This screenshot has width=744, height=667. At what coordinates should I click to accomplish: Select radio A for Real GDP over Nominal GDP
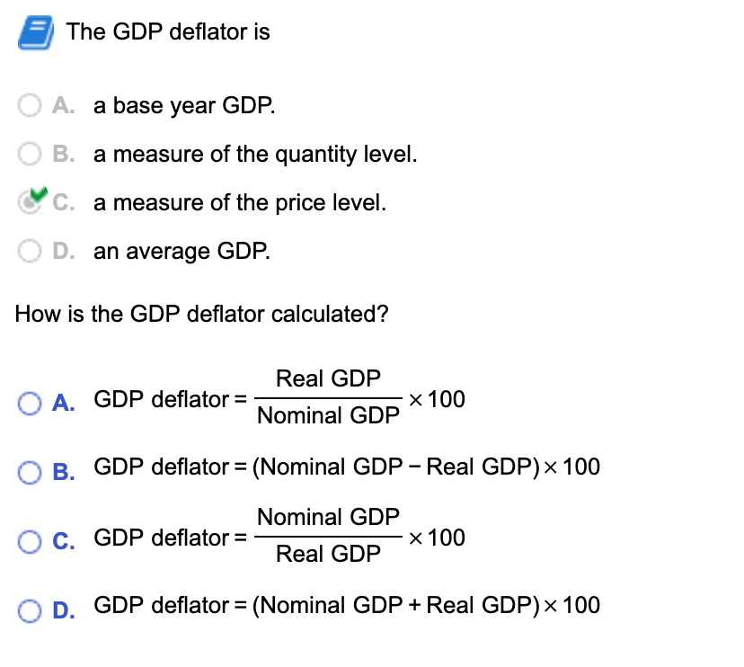coord(30,404)
